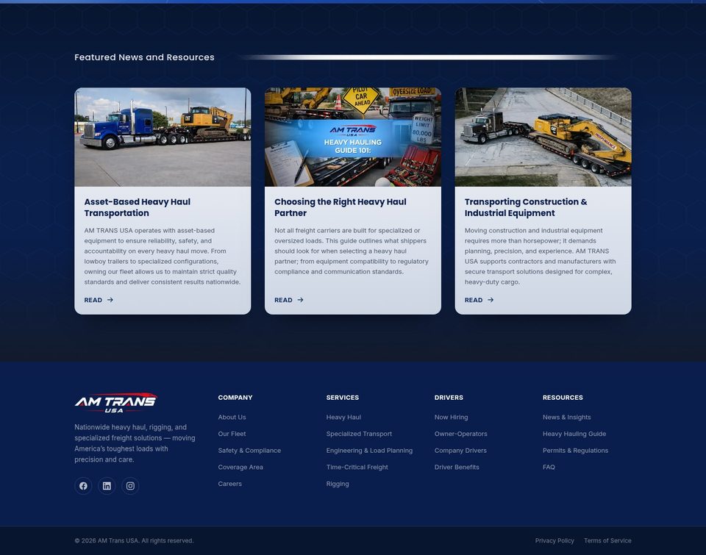Click the Nationwide heavy haul tagline paragraph
The width and height of the screenshot is (706, 555).
[x=135, y=443]
